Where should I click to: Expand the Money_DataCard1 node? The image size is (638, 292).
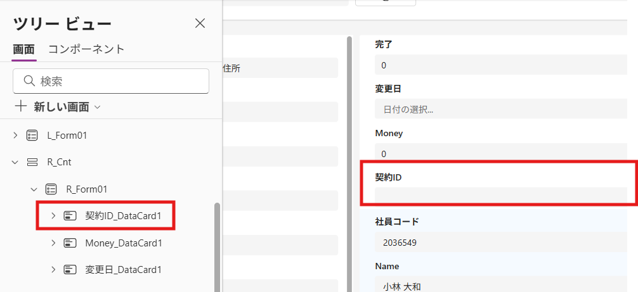(x=53, y=243)
